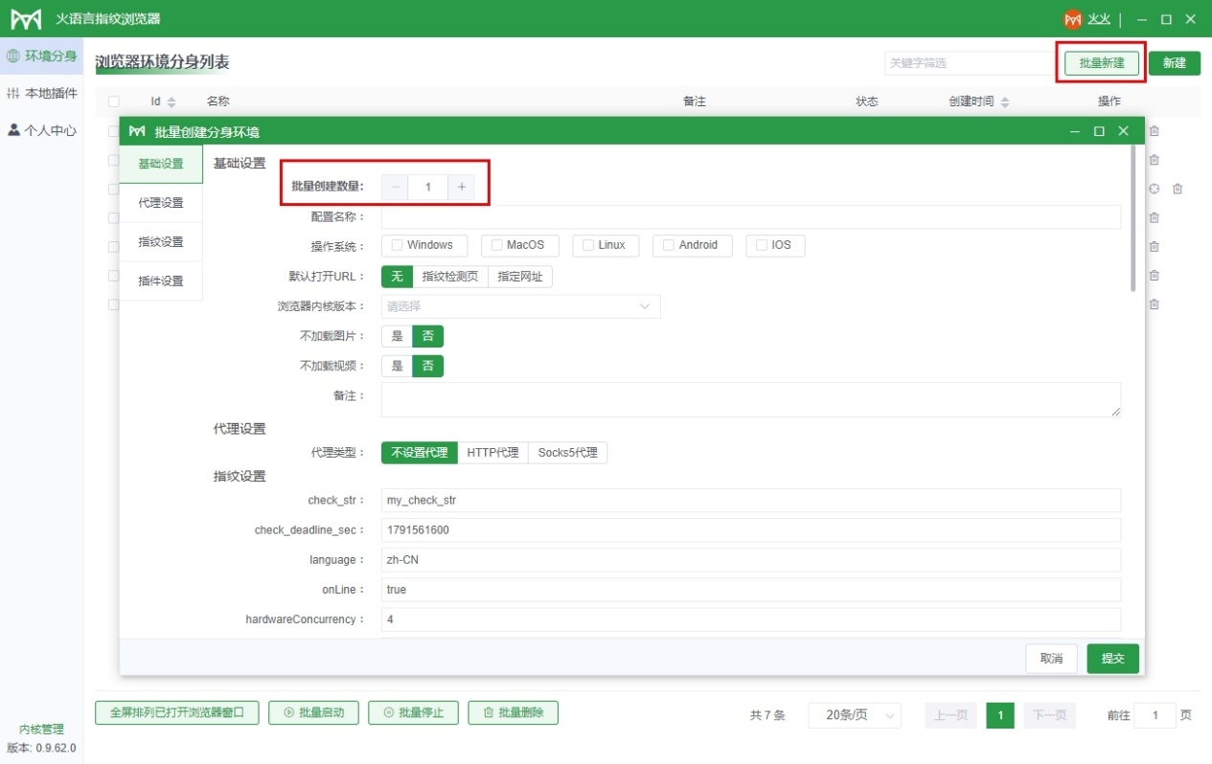Switch to the 指纹设置 tab
Screen dimensions: 1212x764
coord(161,242)
